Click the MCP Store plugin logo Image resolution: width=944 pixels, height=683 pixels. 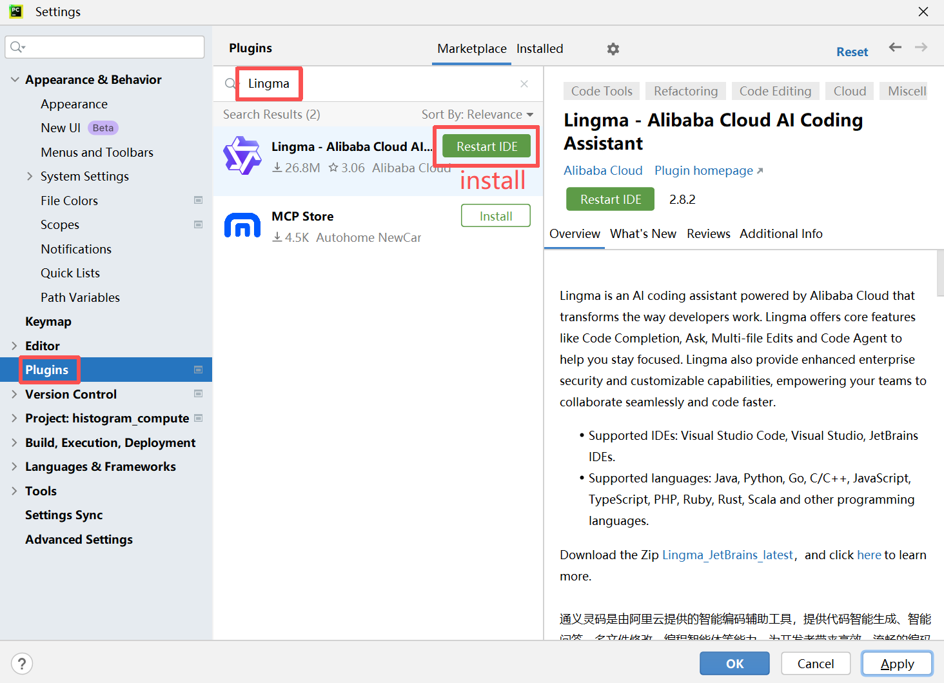(x=242, y=226)
